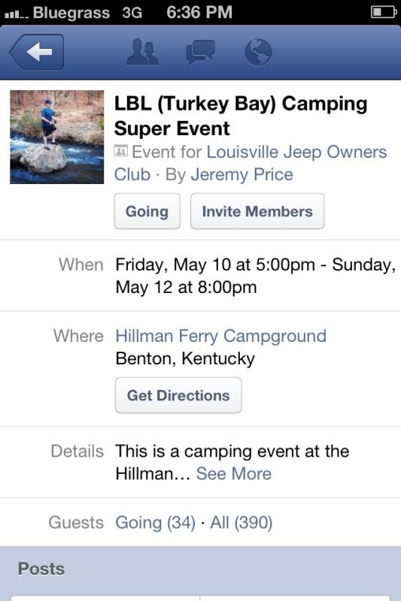
Task: Open the Louisville Jeep Owners Club link
Action: click(x=251, y=163)
